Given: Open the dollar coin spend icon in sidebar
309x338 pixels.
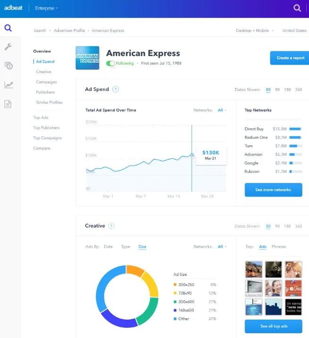Looking at the screenshot, I should click(8, 66).
